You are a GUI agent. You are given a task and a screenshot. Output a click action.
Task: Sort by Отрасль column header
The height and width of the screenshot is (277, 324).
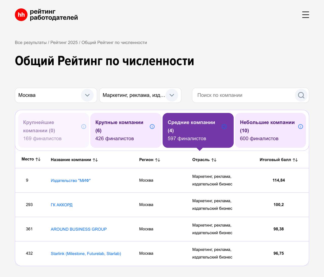pyautogui.click(x=214, y=160)
